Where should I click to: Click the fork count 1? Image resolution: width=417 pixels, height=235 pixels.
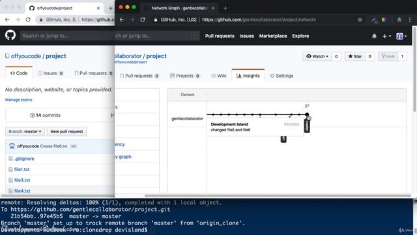click(x=402, y=56)
